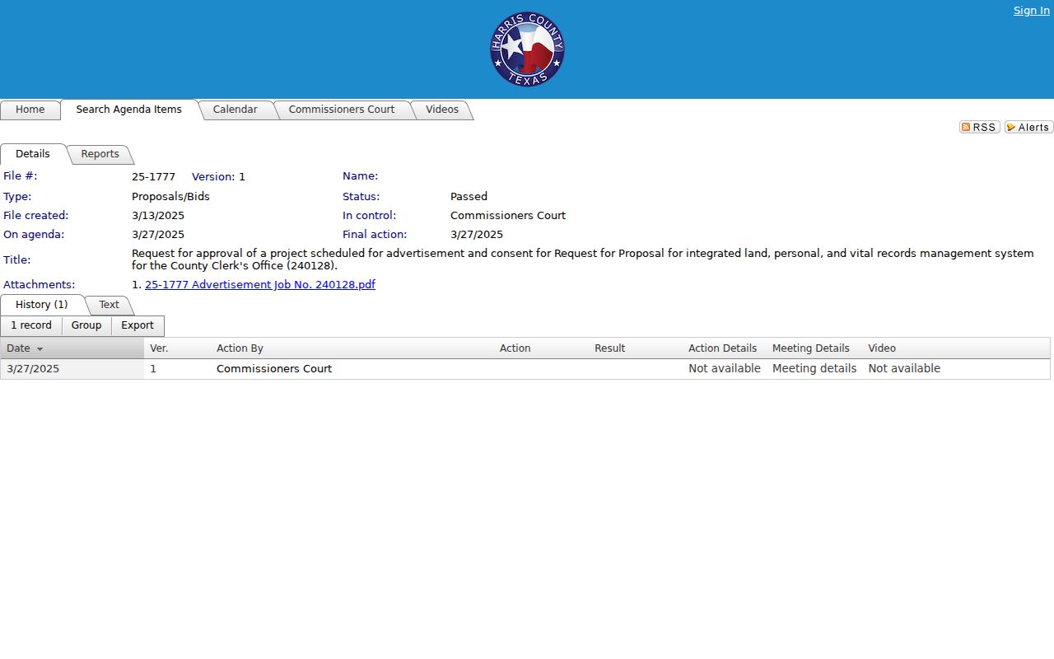1054x659 pixels.
Task: Click the Export button
Action: (x=138, y=325)
